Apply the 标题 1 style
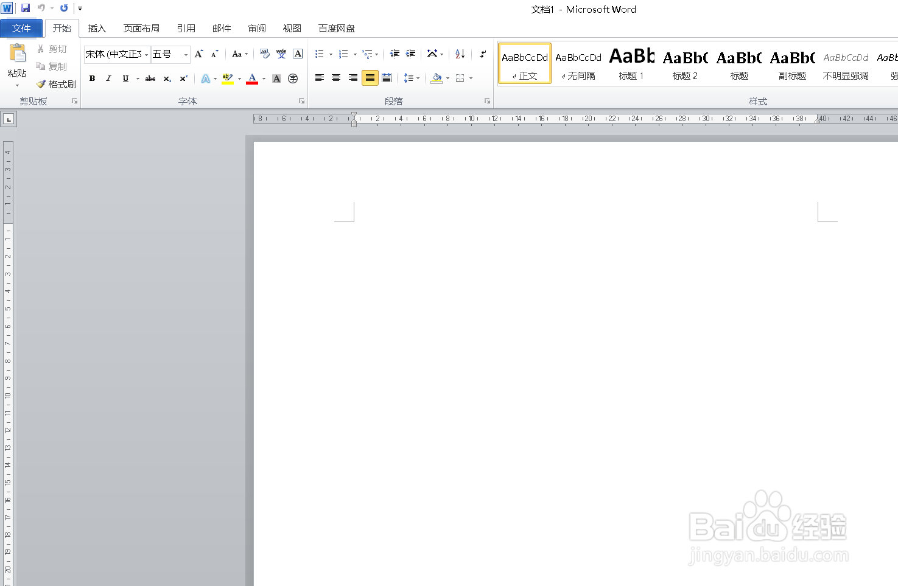The width and height of the screenshot is (898, 586). 631,64
